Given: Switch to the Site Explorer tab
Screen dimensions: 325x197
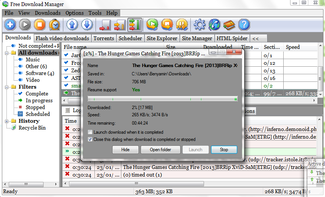Looking at the screenshot, I should [x=162, y=38].
